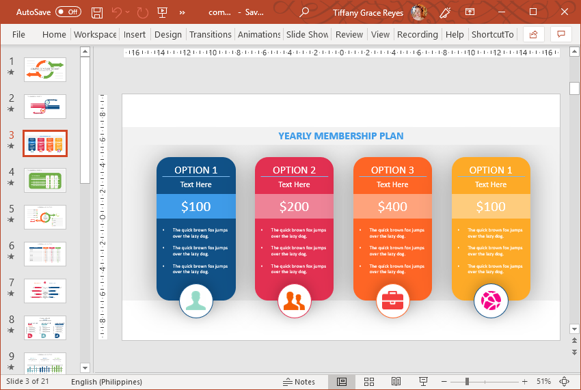Open Ribbon Display Options

pyautogui.click(x=470, y=12)
